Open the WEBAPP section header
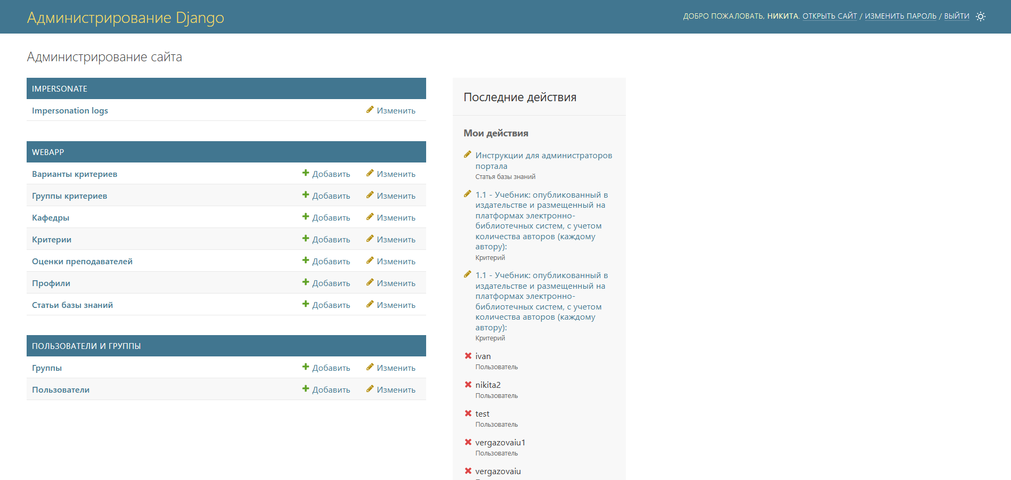 click(48, 152)
